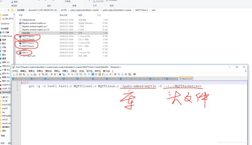252x145 pixels.
Task: Click the Cut scissors toolbar icon
Action: tap(40, 74)
